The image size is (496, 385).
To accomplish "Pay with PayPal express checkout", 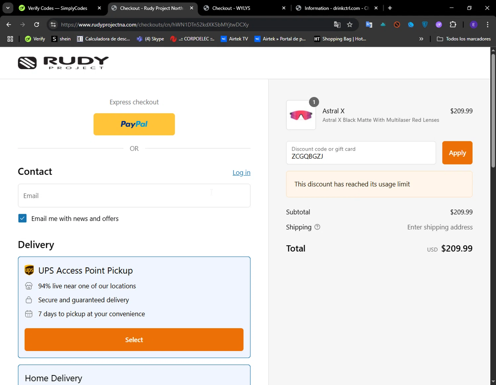I will 134,124.
